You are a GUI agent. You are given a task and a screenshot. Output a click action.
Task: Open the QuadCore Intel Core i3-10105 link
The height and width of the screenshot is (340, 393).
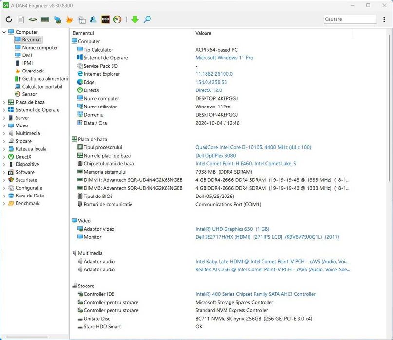click(x=253, y=147)
